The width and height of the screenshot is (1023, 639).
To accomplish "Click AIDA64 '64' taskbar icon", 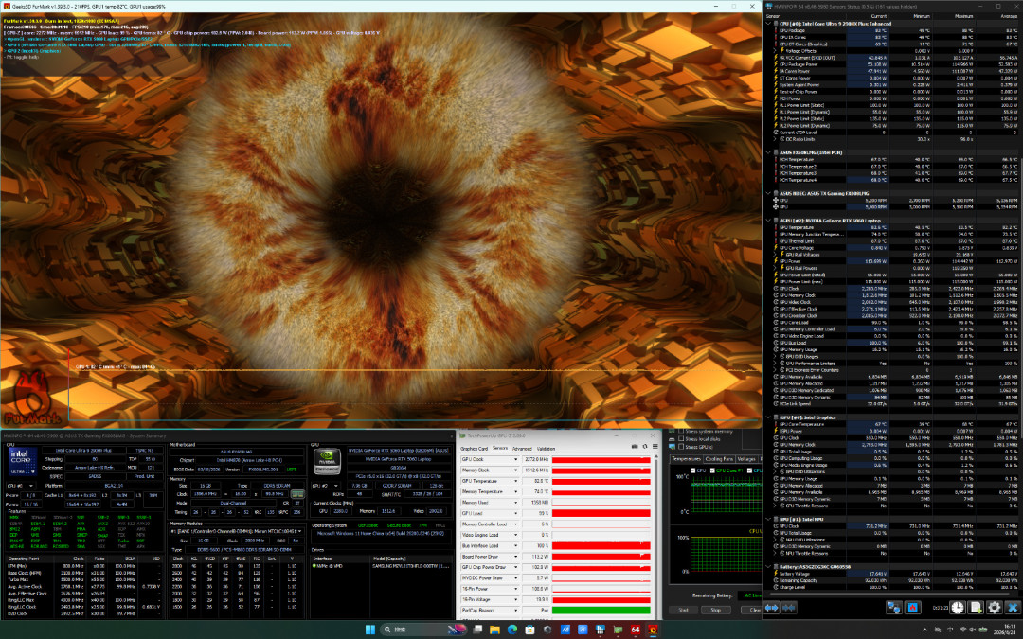I will point(636,630).
